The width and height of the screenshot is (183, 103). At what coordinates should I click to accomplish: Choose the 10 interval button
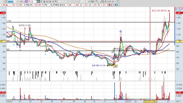pos(67,2)
